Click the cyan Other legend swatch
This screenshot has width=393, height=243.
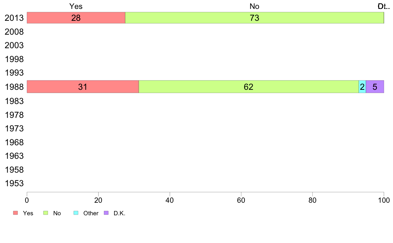coord(76,213)
